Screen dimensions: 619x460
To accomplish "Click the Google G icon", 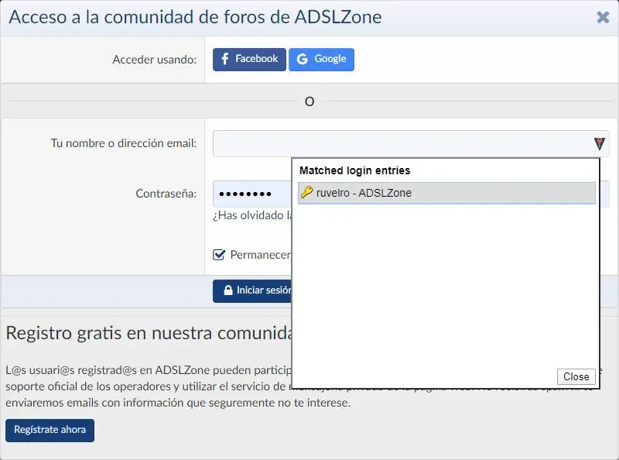I will [x=302, y=60].
